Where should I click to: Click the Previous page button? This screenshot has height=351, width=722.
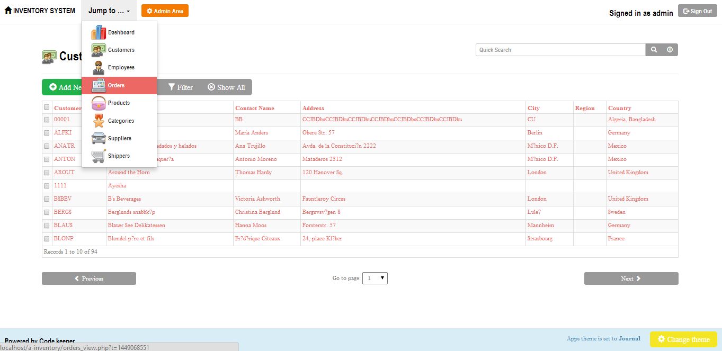[89, 278]
